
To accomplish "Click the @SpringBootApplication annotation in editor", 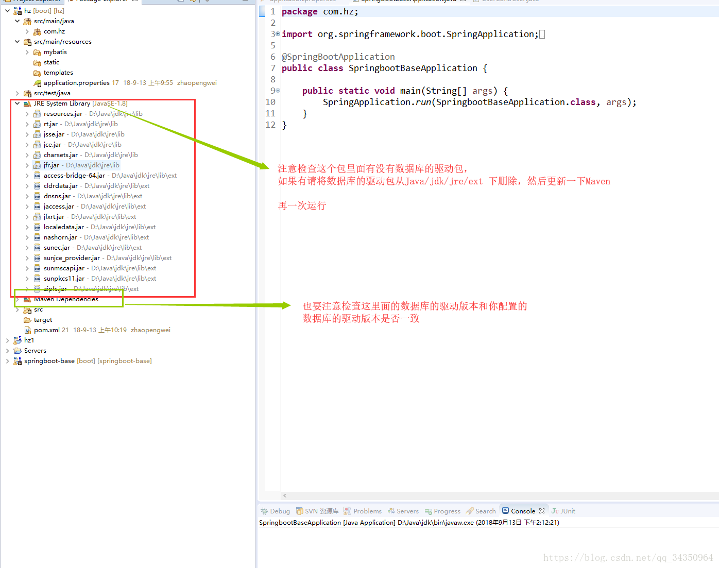I will pyautogui.click(x=338, y=57).
